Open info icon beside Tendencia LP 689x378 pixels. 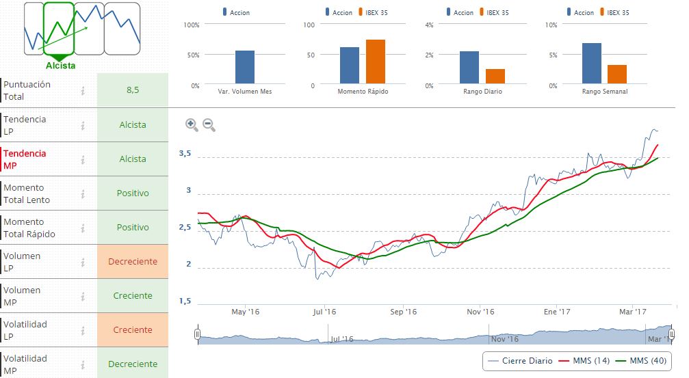[x=83, y=125]
